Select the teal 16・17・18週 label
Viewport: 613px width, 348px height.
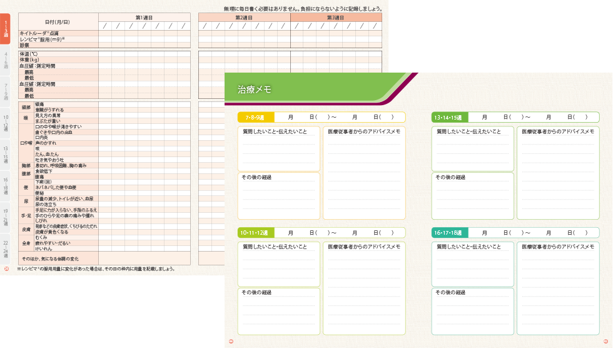point(449,233)
